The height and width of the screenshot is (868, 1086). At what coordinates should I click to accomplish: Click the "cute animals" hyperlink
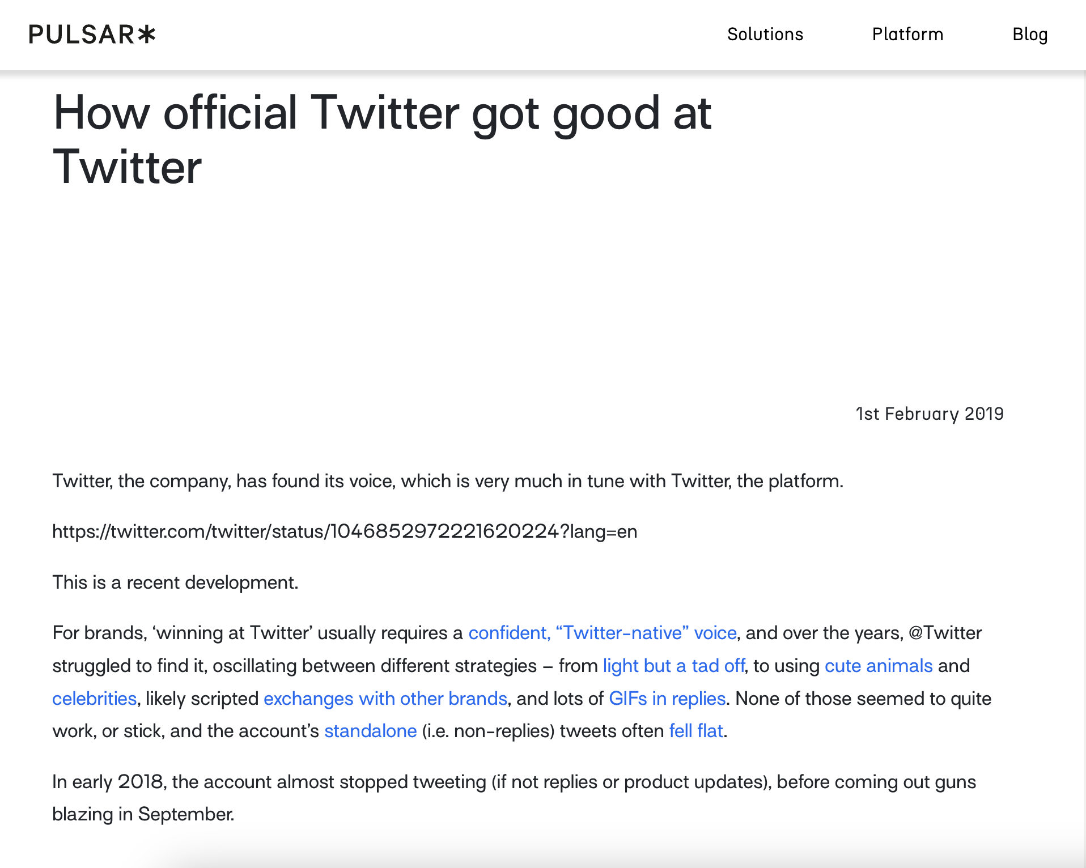click(x=878, y=666)
